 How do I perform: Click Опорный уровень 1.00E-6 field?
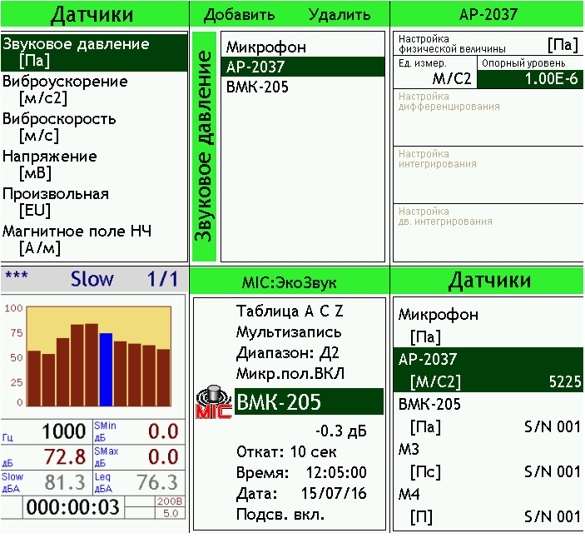(530, 73)
